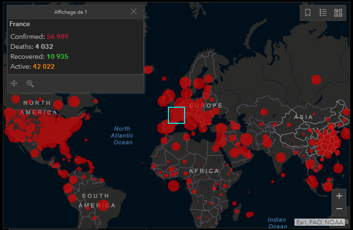Screen dimensions: 353x230
Task: Click the North Atlantic Ocean label
Action: pos(122,136)
